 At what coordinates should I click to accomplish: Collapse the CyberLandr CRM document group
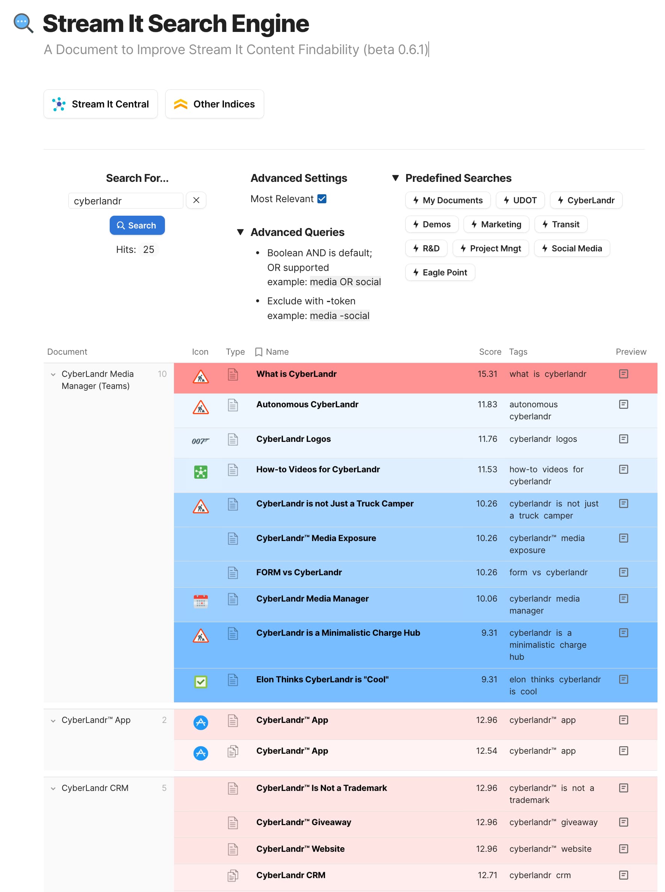(x=53, y=789)
